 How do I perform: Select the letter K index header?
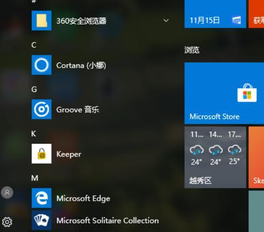[34, 134]
